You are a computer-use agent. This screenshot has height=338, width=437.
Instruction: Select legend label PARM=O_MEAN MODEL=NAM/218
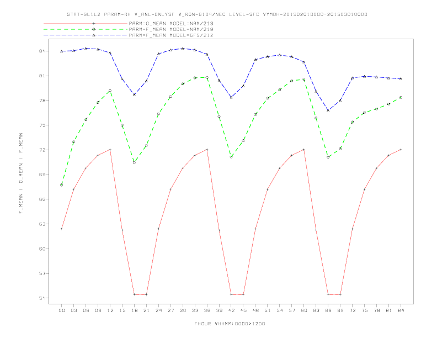tap(171, 23)
